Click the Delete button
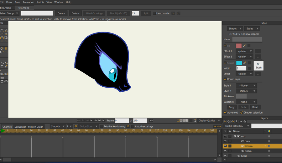 [75, 13]
